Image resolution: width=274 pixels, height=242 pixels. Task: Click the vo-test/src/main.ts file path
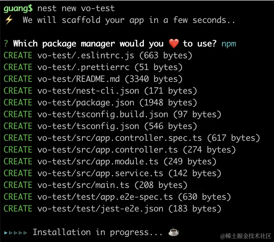pyautogui.click(x=83, y=185)
